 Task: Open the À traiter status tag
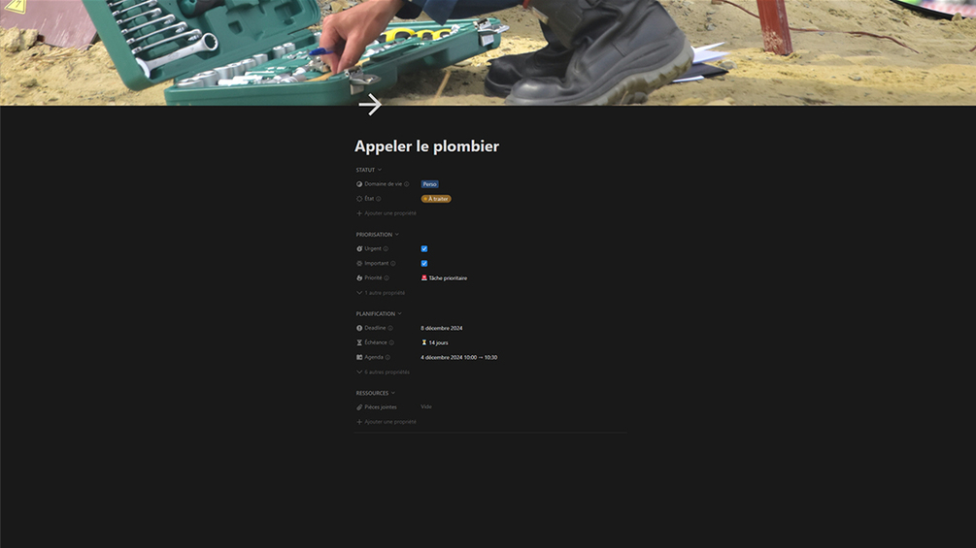[x=436, y=199]
